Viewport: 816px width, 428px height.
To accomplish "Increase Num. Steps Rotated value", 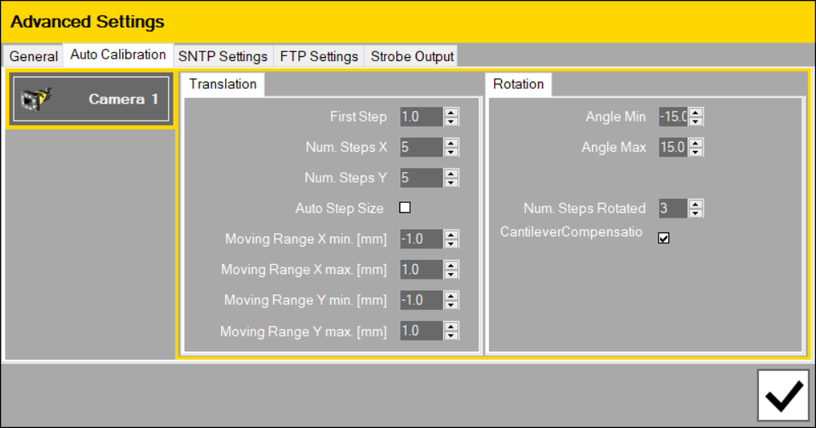I will coord(695,205).
